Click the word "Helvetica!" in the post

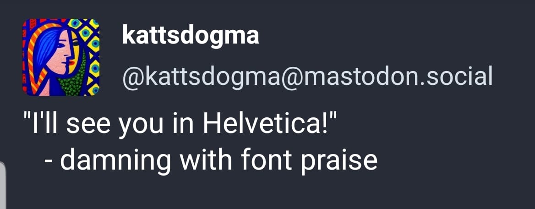pyautogui.click(x=268, y=125)
